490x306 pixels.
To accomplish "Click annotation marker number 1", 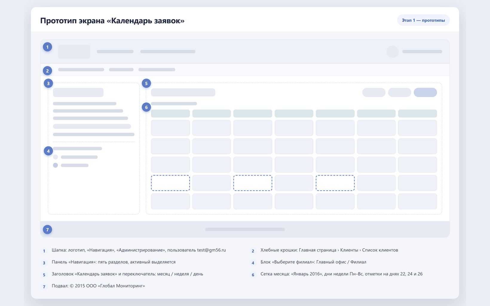I will point(48,47).
